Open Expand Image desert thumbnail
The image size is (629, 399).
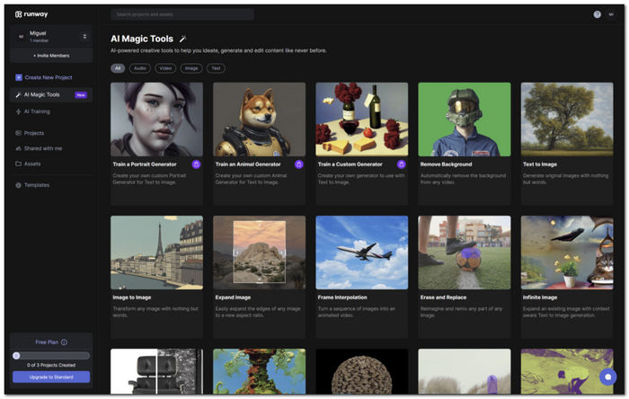pos(259,253)
